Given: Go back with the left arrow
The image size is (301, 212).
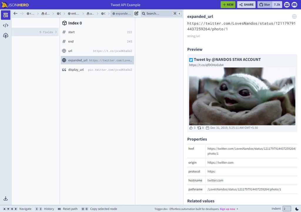Looking at the screenshot, I should click(16, 13).
